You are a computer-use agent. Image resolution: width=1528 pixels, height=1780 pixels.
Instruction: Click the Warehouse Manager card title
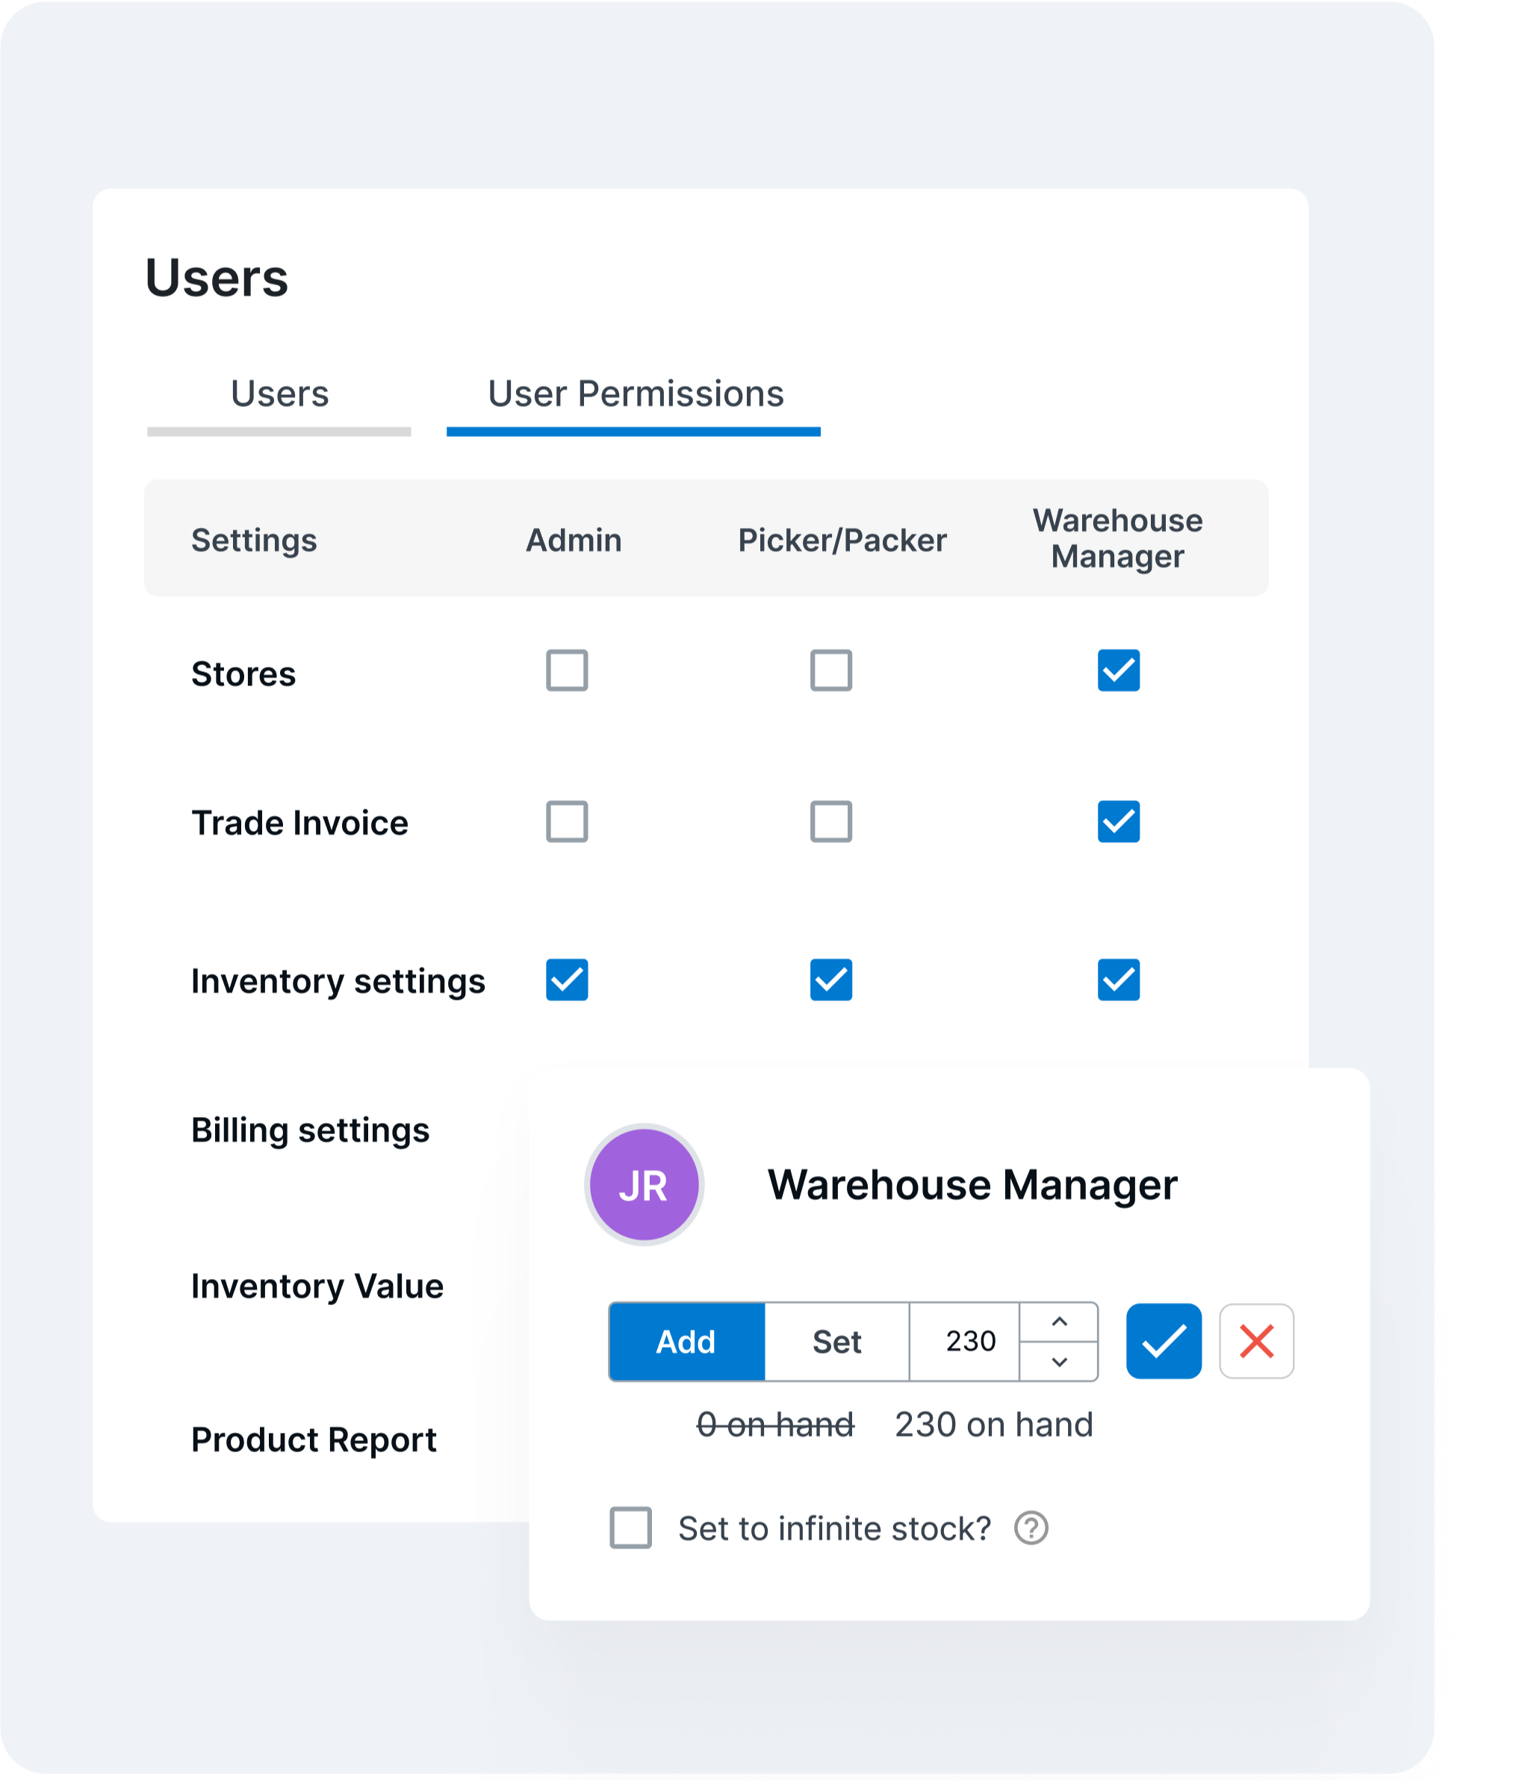[972, 1186]
